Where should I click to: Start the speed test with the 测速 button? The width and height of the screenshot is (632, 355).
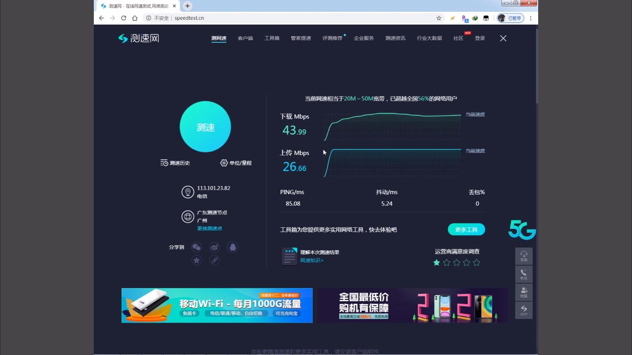click(205, 127)
